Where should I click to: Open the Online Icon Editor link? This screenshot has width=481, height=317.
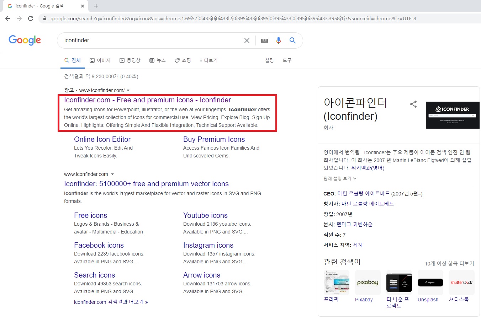[102, 139]
